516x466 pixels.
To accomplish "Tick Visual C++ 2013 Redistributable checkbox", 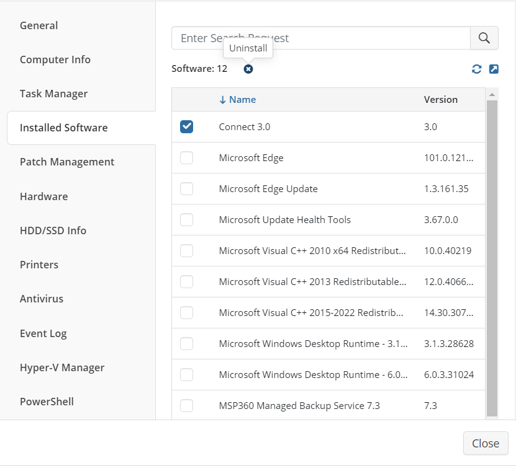I will click(x=186, y=282).
